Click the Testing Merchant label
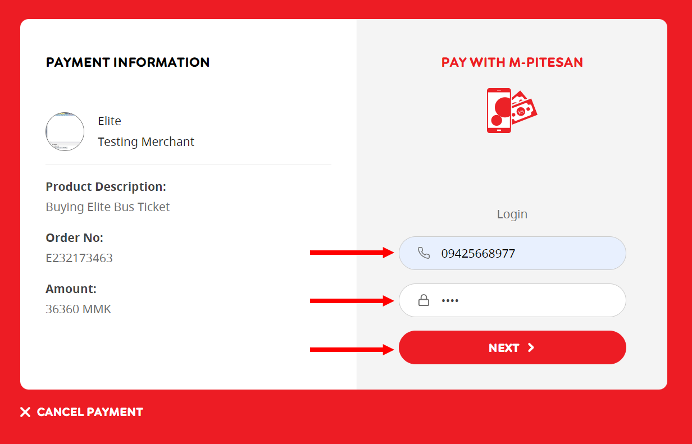 [x=146, y=142]
